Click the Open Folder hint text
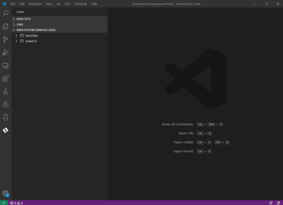 click(x=184, y=142)
